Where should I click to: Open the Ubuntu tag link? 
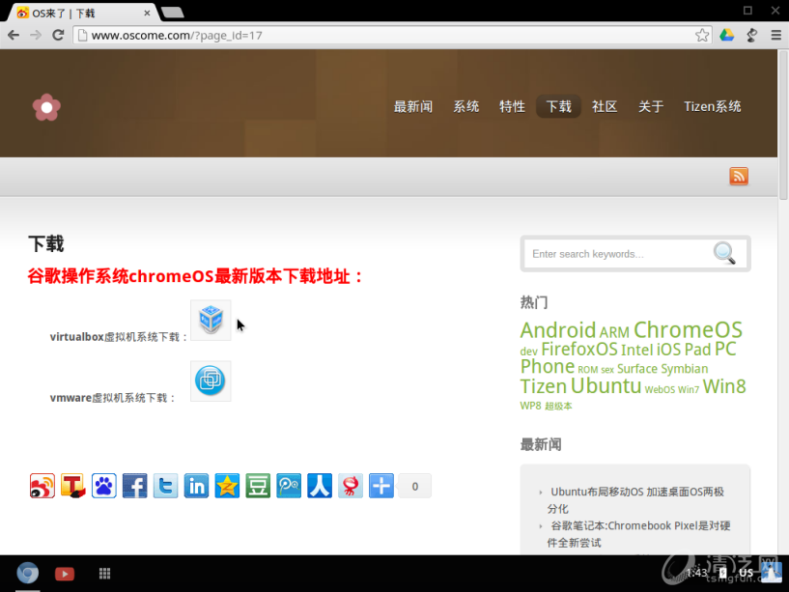[606, 385]
